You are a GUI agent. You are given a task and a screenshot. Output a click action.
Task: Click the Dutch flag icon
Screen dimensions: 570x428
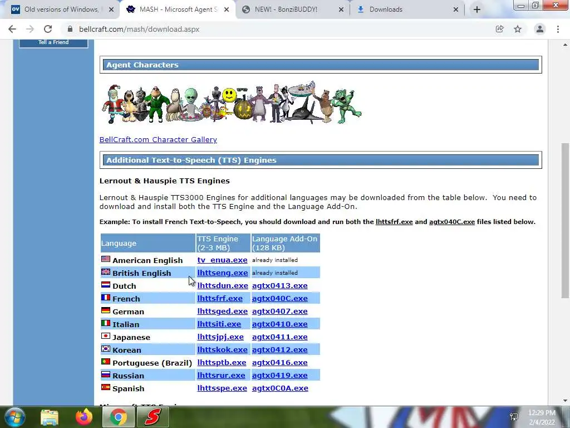106,285
